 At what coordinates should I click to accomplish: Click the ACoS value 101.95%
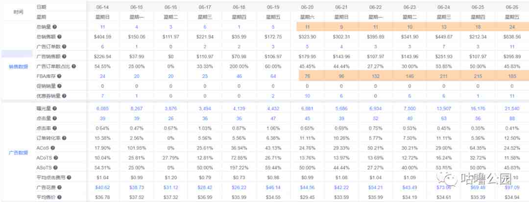[137, 147]
